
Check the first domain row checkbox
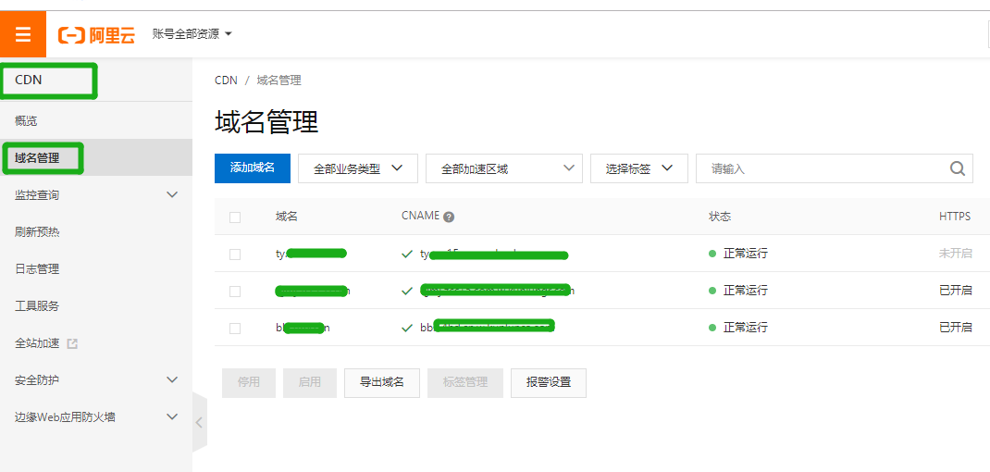point(235,254)
